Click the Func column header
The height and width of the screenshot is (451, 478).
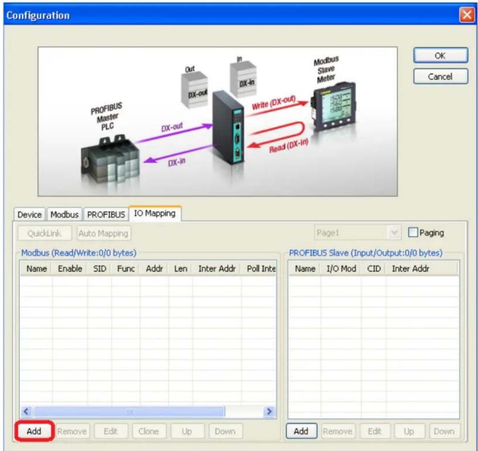coord(126,269)
